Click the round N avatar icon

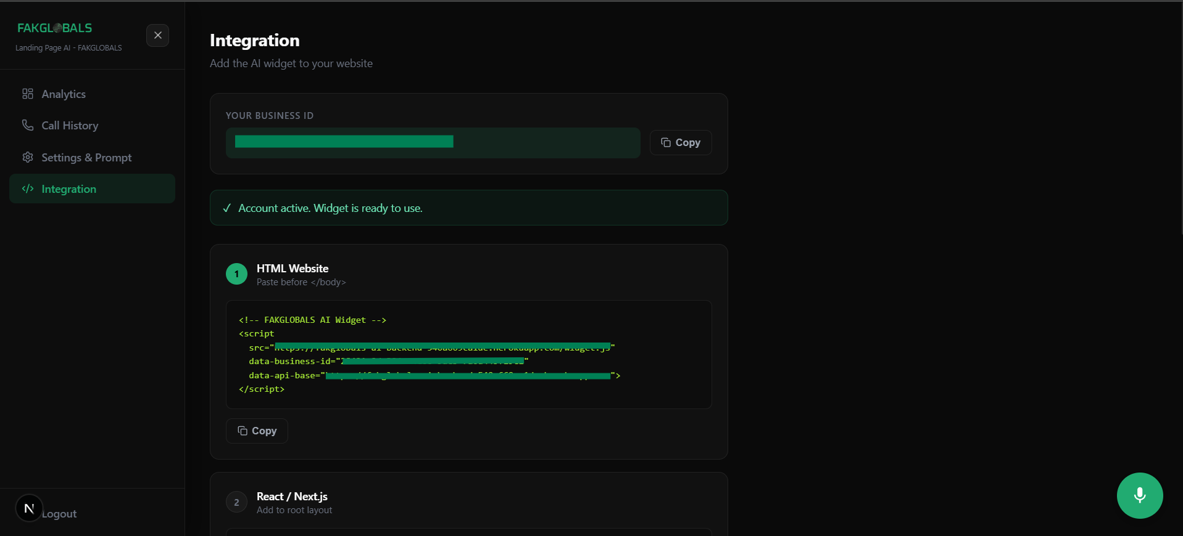29,508
